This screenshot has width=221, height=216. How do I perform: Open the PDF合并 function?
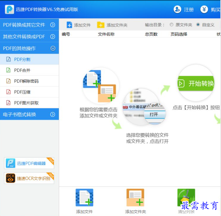pos(29,70)
